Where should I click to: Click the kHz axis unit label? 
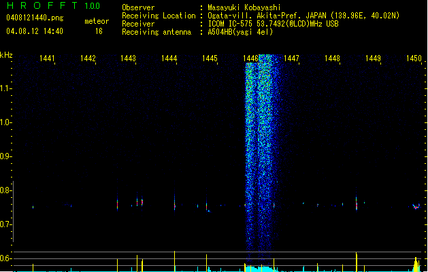[6, 55]
